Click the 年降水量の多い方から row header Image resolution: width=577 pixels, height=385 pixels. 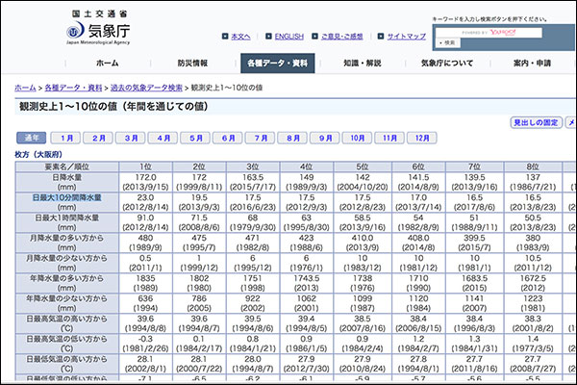click(x=67, y=283)
